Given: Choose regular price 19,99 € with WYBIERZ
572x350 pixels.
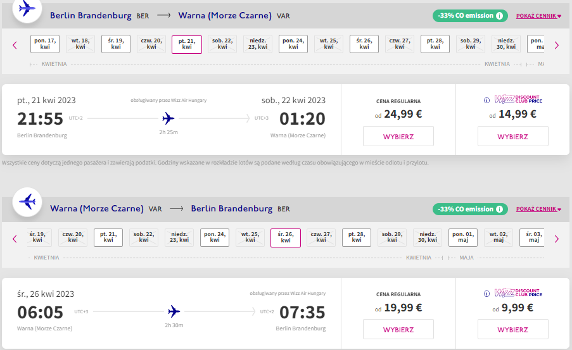Looking at the screenshot, I should [398, 330].
